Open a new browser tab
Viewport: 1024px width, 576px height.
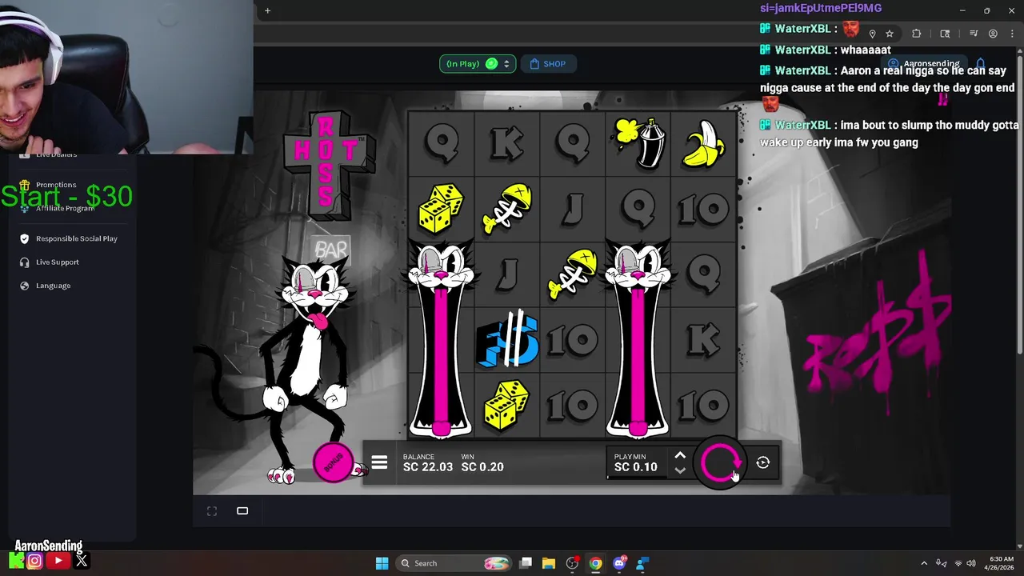pos(267,10)
